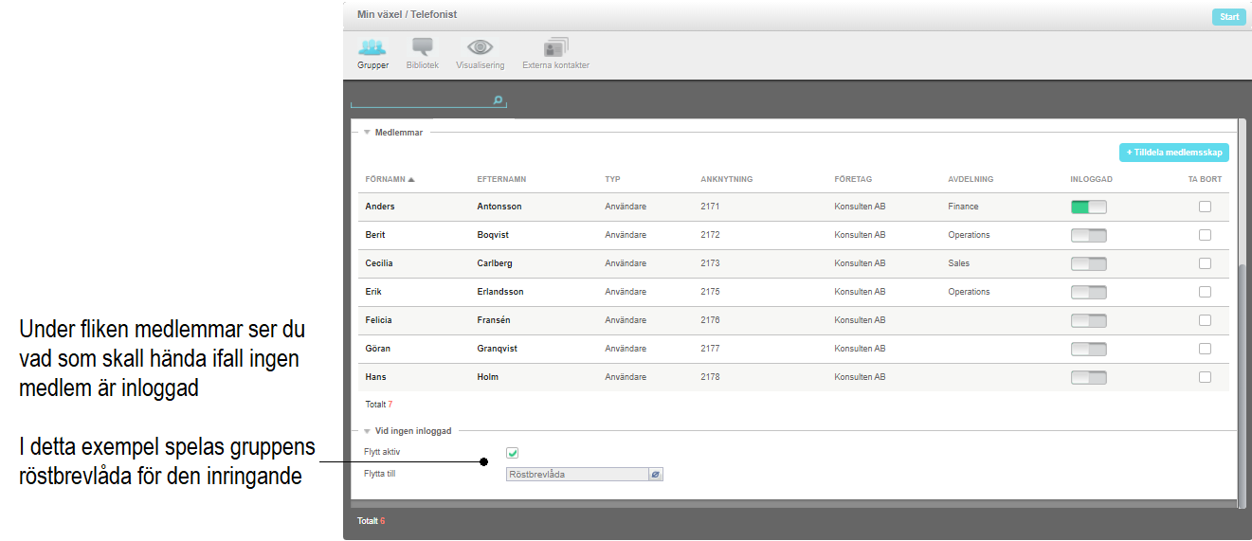Click Sales department cell

pos(958,263)
